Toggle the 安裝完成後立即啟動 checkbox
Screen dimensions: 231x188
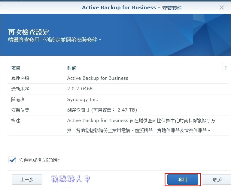[x=12, y=160]
